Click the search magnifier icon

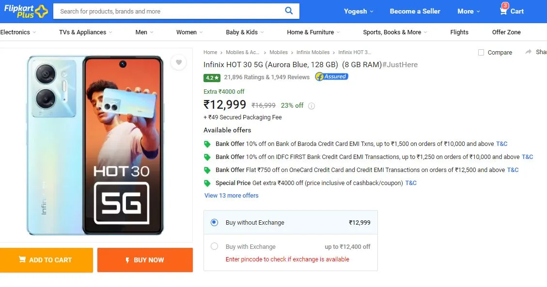pos(288,11)
